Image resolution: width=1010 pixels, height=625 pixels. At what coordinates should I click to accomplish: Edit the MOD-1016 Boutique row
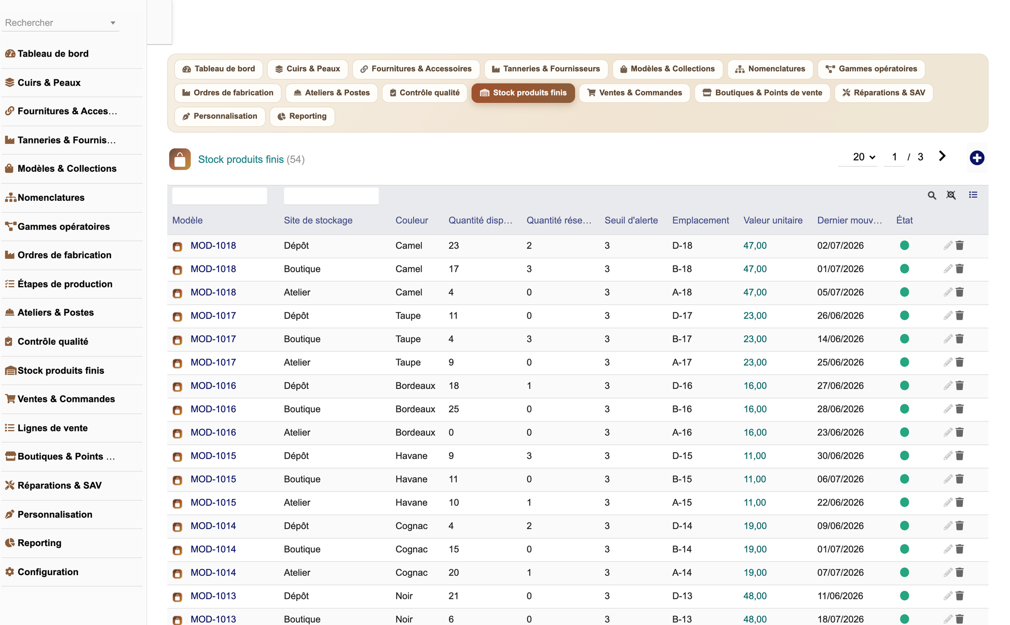point(948,409)
